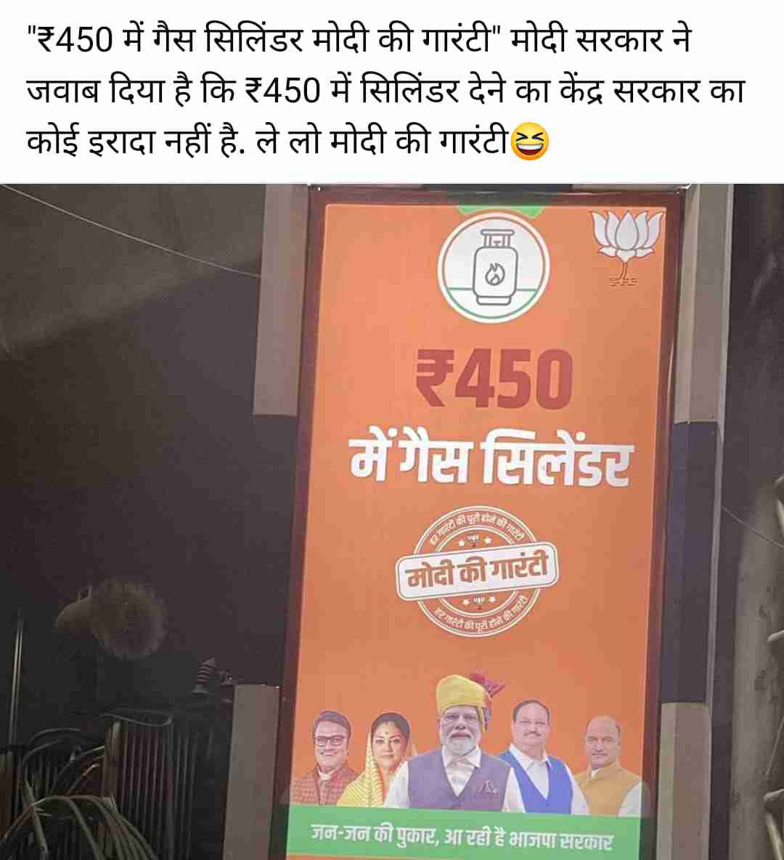Select the caption text 'ले लो मोदी की गारंटी'
The height and width of the screenshot is (860, 784).
click(x=382, y=142)
